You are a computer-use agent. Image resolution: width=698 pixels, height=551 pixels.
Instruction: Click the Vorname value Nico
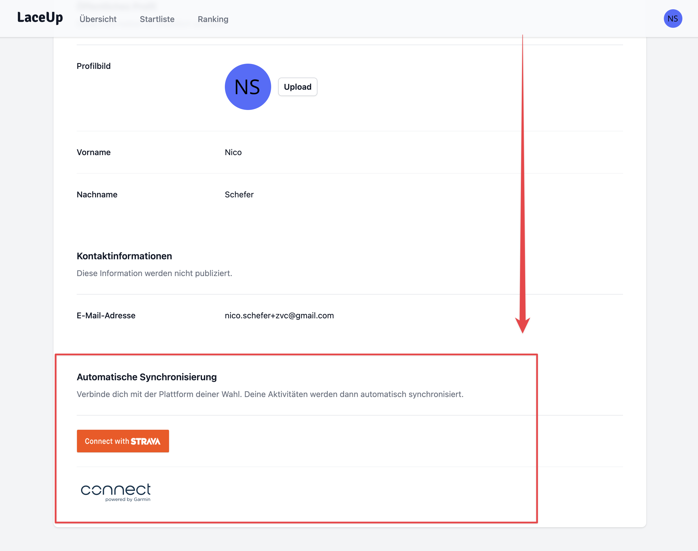click(x=233, y=152)
